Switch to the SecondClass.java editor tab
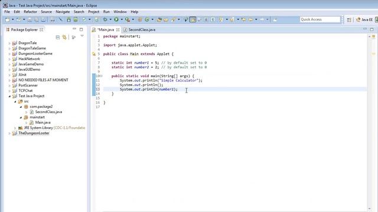This screenshot has height=212, width=378. tap(142, 30)
